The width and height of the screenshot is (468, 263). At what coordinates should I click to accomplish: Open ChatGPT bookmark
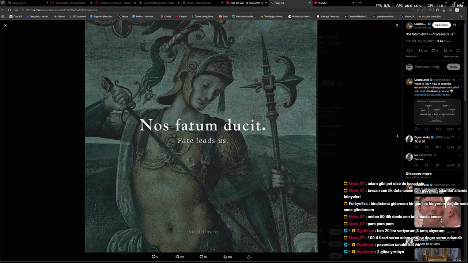pos(15,16)
